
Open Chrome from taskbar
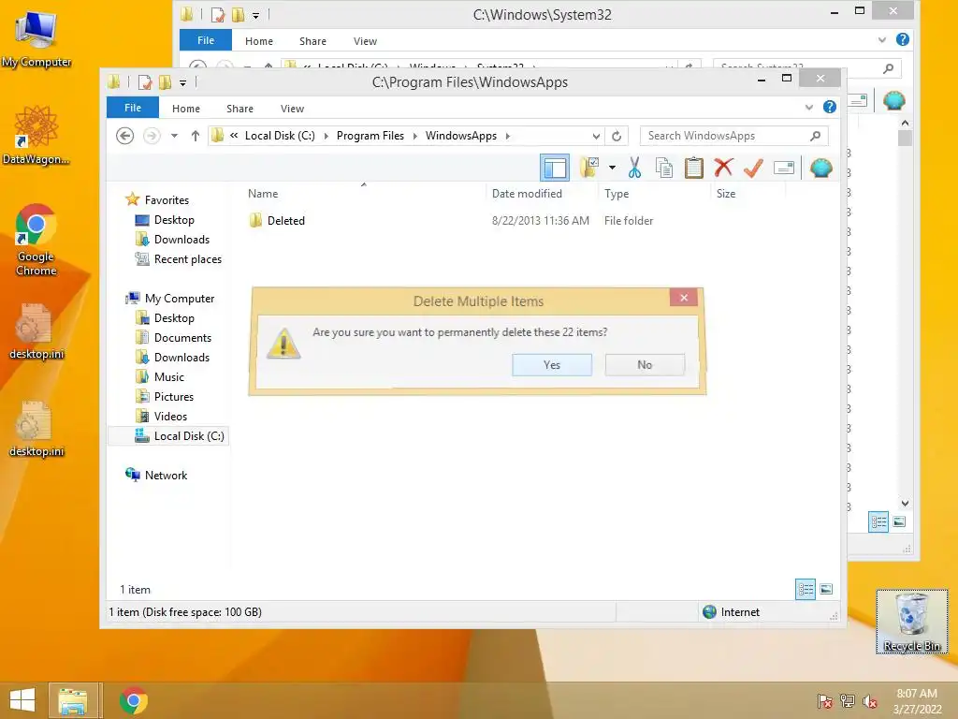[x=134, y=700]
